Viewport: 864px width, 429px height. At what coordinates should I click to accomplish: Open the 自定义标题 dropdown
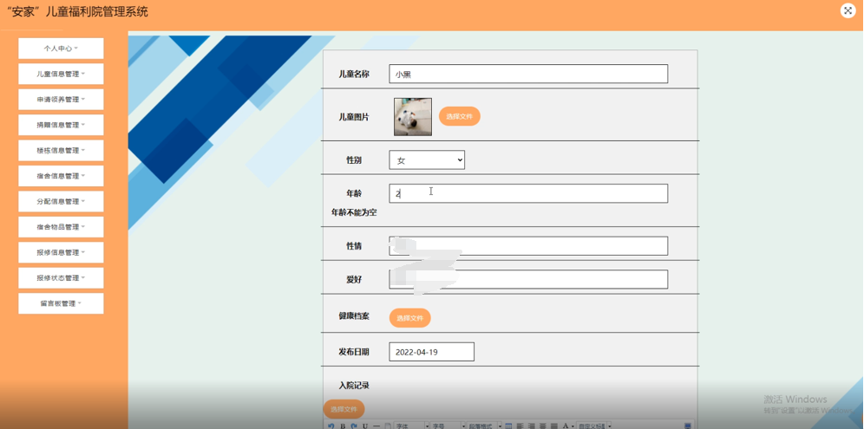(x=594, y=426)
